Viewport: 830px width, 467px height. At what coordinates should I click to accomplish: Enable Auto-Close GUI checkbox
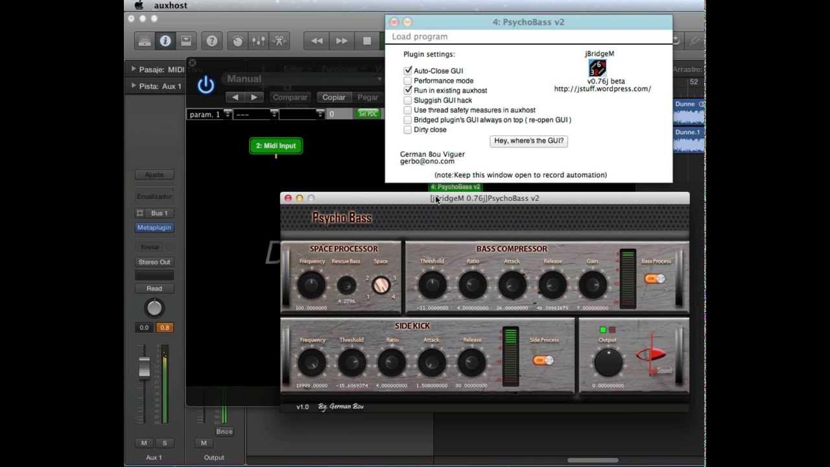408,71
